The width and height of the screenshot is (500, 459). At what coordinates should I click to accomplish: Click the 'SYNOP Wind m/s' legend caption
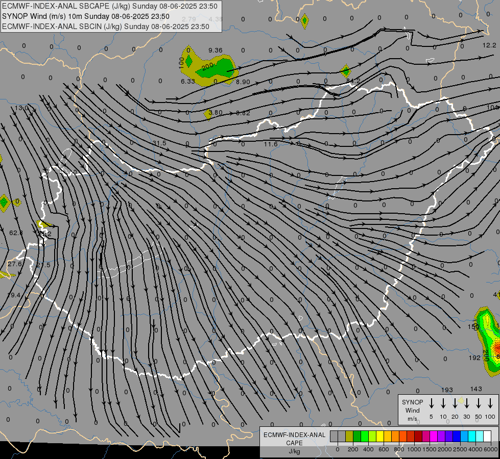[x=412, y=410]
